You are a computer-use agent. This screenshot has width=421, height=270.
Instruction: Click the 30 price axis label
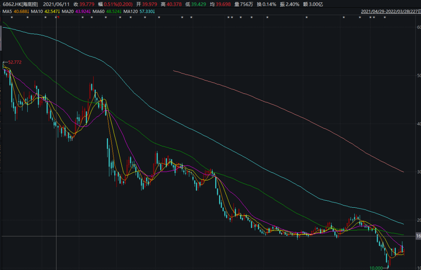point(419,172)
